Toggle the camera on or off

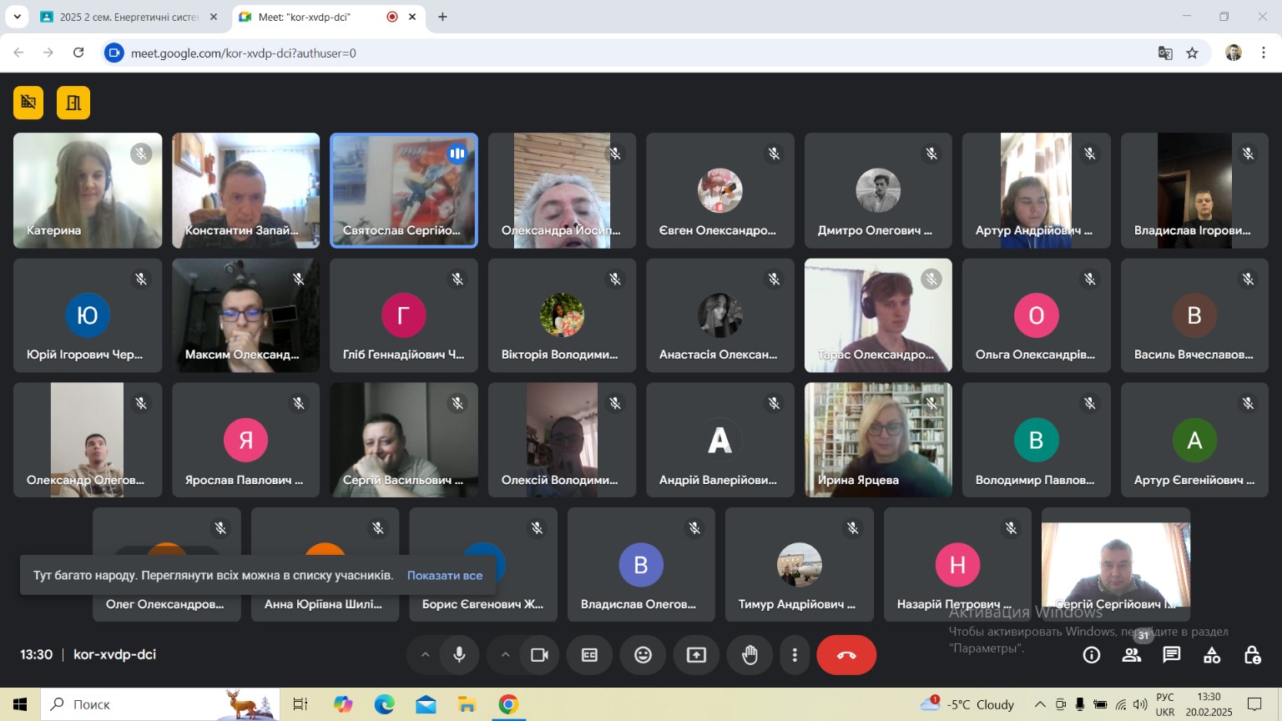point(539,655)
